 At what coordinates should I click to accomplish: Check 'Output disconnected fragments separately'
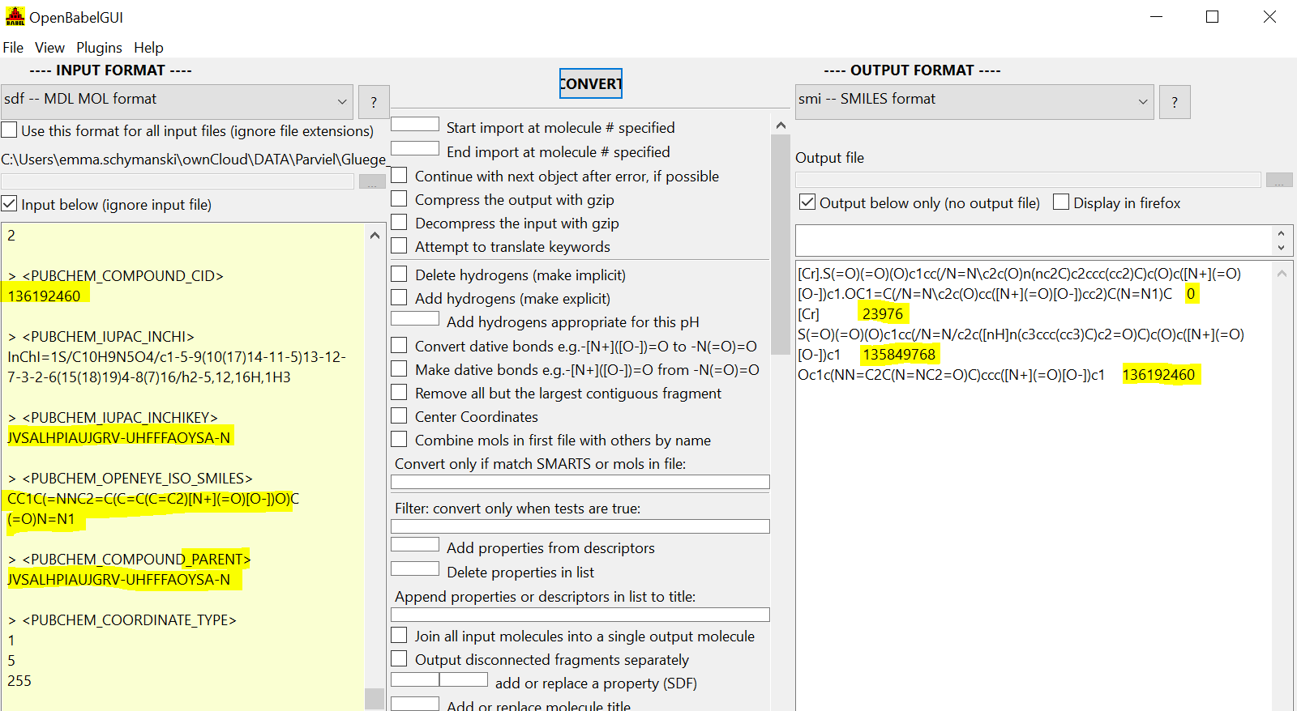pyautogui.click(x=399, y=658)
